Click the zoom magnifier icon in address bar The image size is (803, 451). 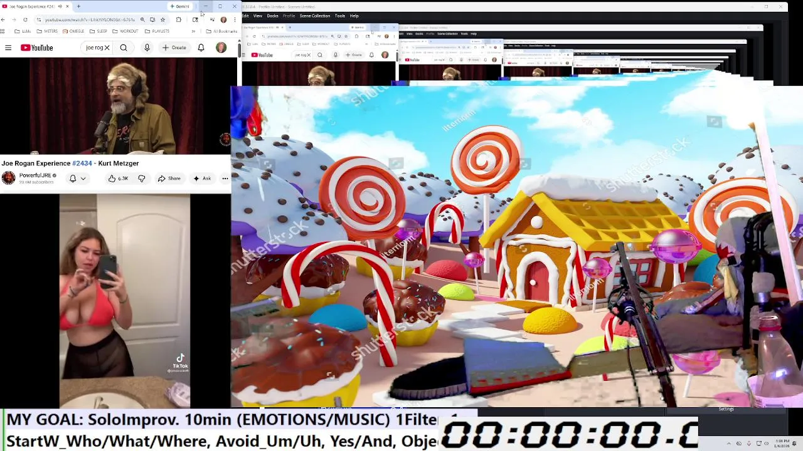coord(142,19)
